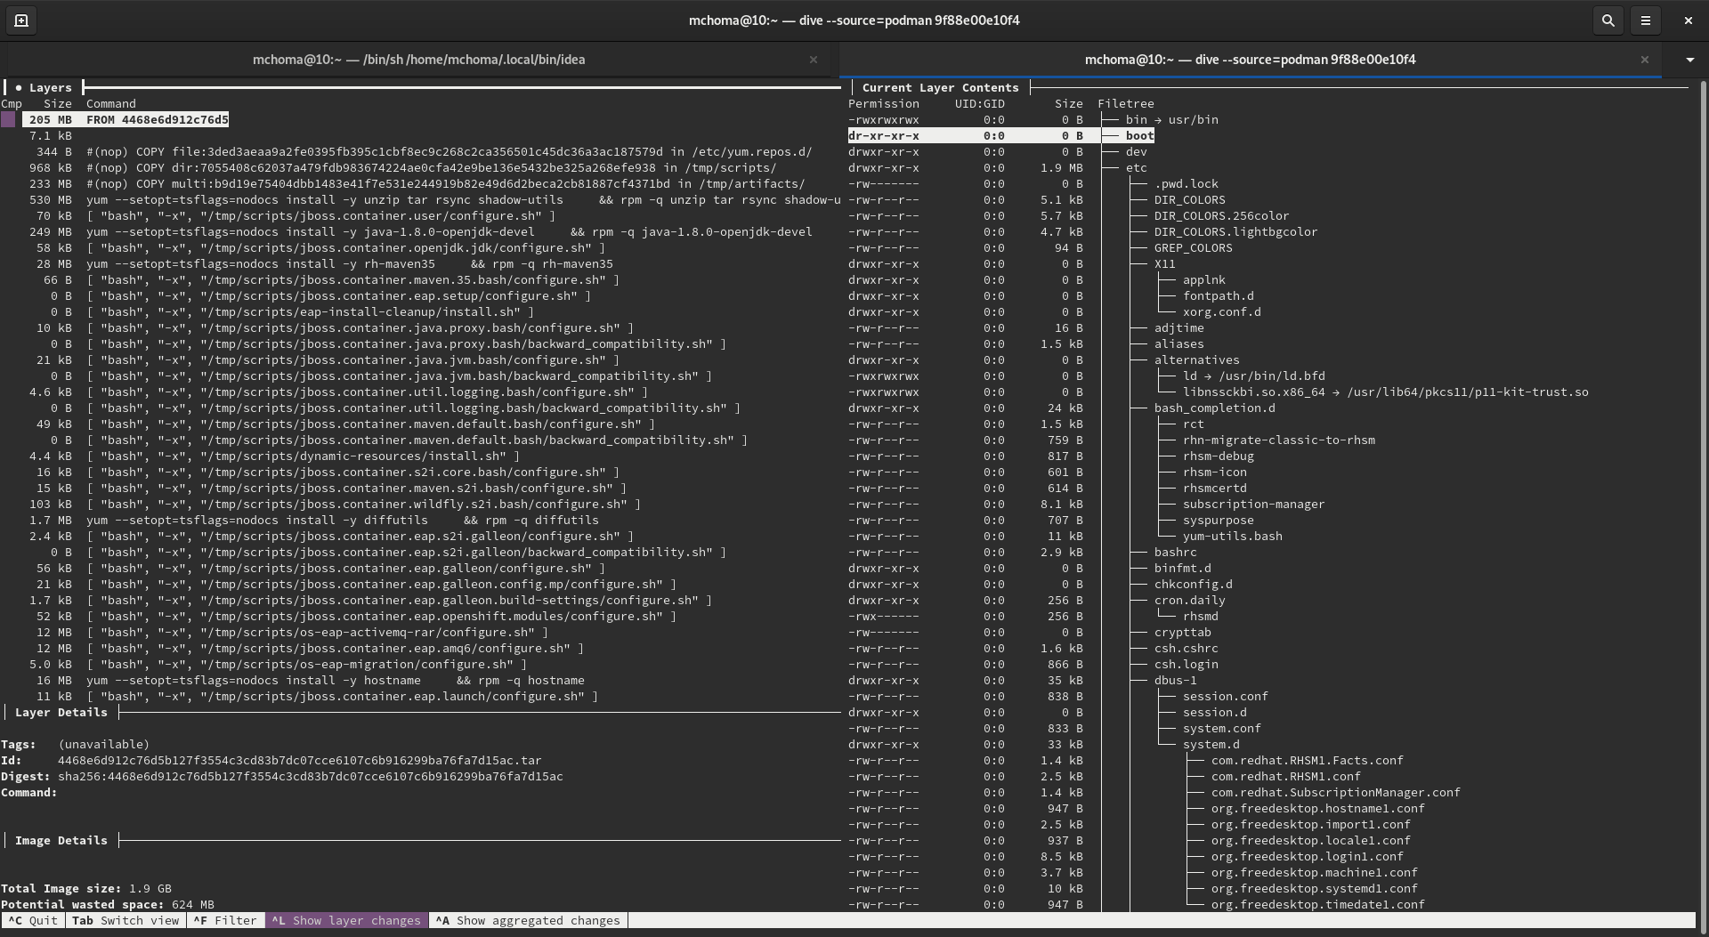Select the dbus-1 folder in filetree
Screen dimensions: 1709x937
point(1175,681)
